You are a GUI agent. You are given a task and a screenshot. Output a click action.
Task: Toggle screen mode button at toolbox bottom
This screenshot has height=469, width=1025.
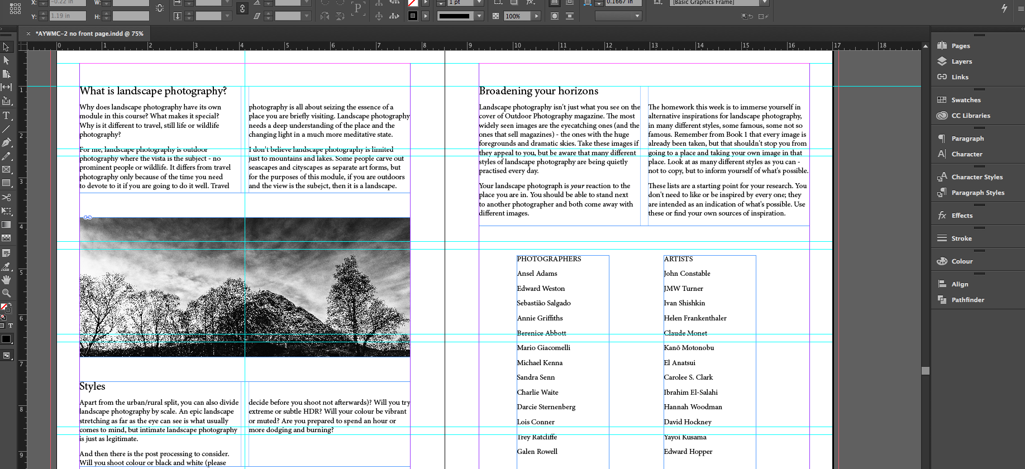pos(6,356)
